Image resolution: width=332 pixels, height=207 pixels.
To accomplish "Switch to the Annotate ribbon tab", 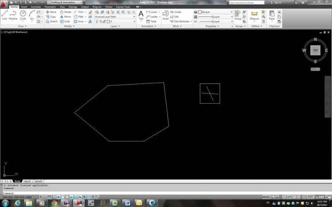I will coord(36,7).
